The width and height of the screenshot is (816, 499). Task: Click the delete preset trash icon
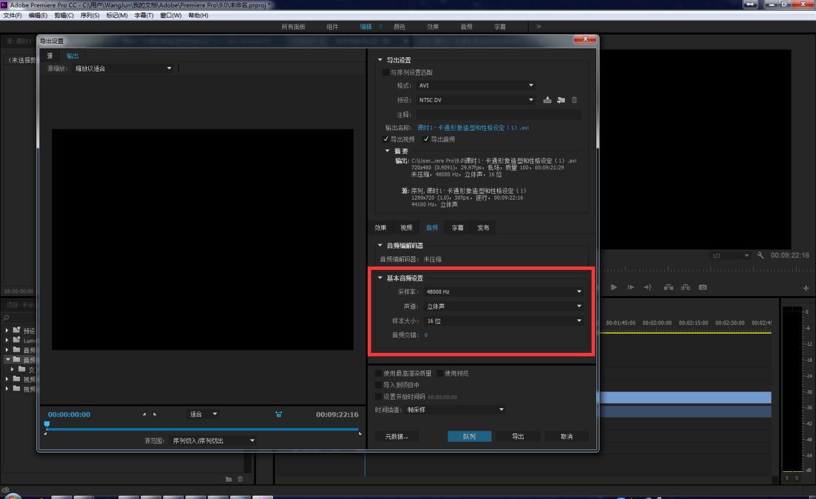tap(574, 100)
